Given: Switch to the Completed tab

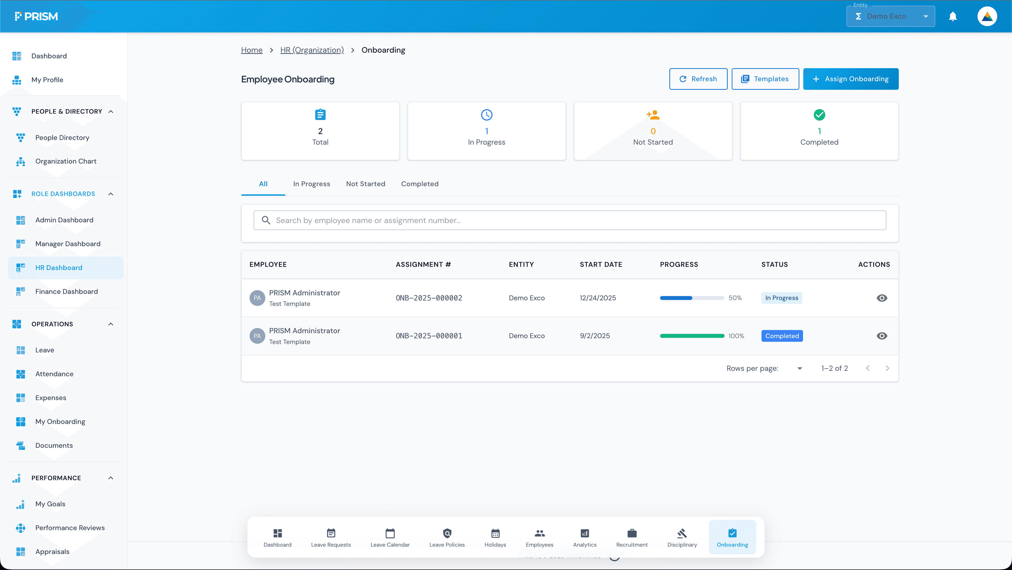Looking at the screenshot, I should [x=420, y=183].
